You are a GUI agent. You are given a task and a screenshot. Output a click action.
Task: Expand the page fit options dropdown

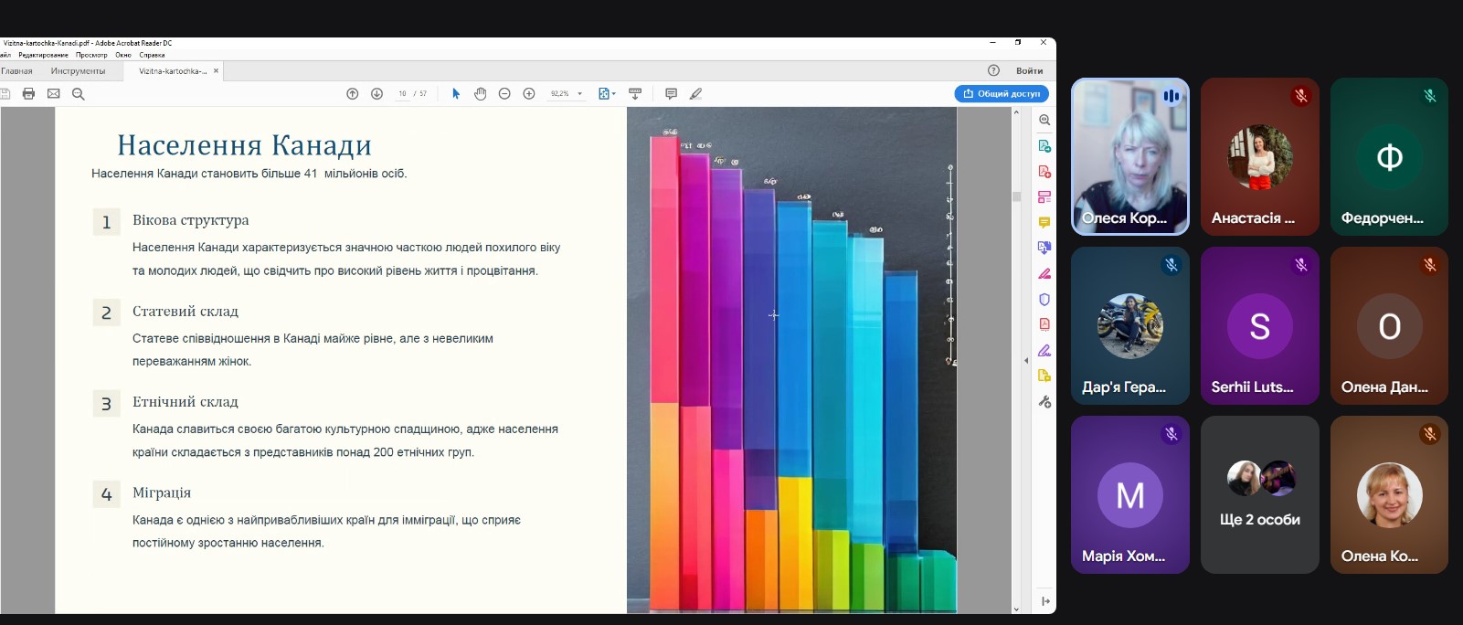click(614, 94)
